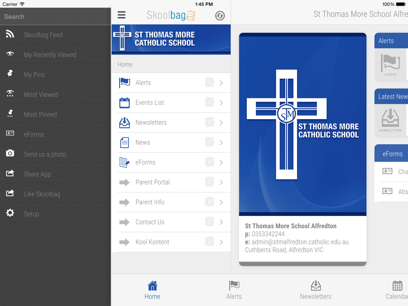408x306 pixels.
Task: Tap large ALERTS flag icon in Alerts card
Action: coord(390,63)
